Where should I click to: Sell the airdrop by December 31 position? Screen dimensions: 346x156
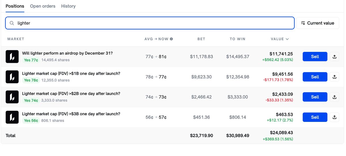coord(315,57)
